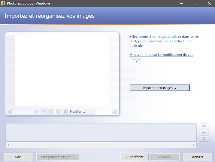Viewport: 215px width, 162px height.
Task: Go back with Précédent button
Action: 135,157
